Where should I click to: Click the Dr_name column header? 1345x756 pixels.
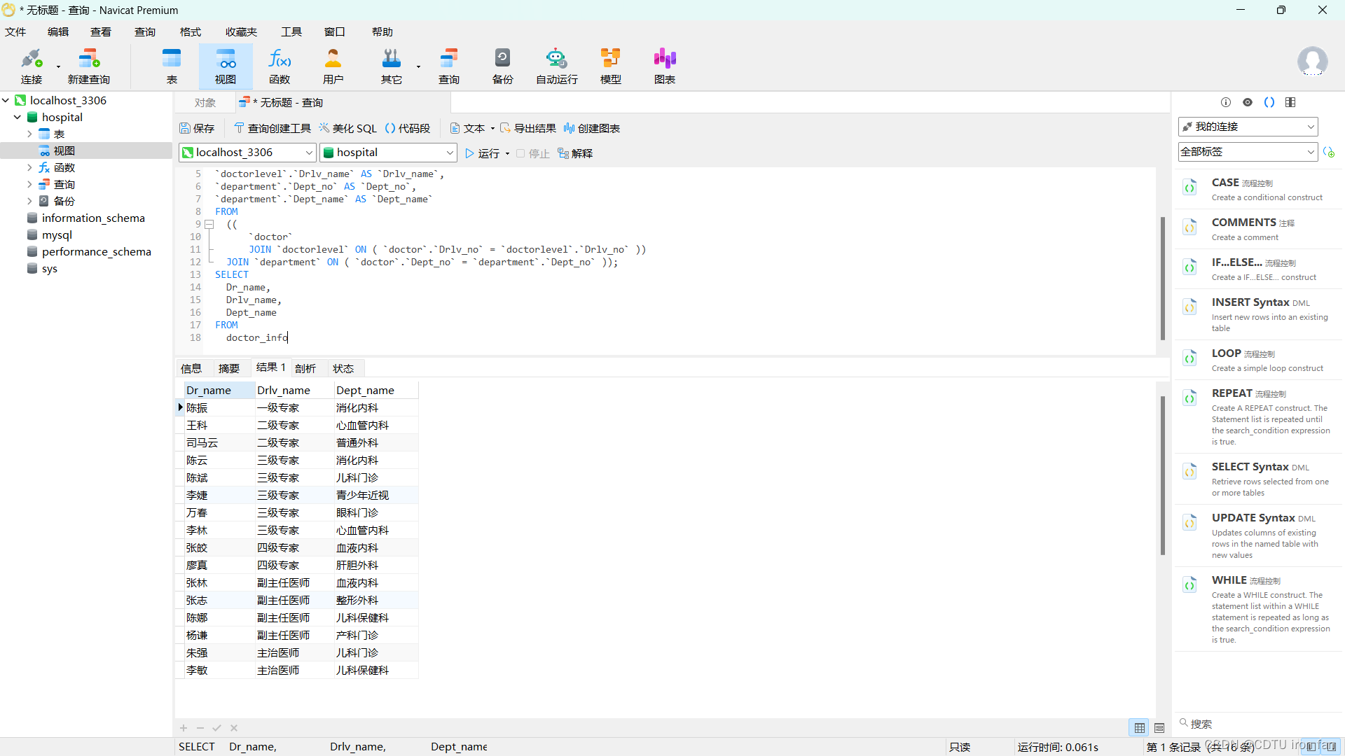tap(219, 390)
